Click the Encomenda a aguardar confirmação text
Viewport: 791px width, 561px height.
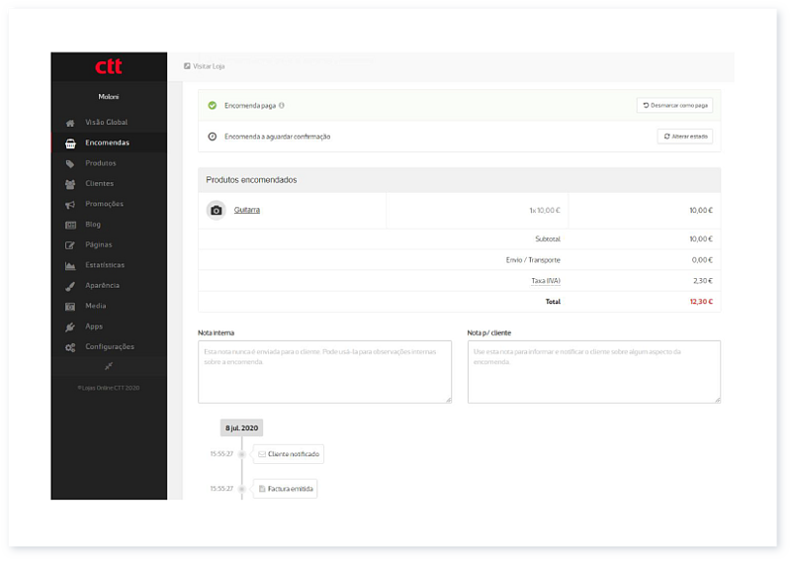(x=278, y=137)
